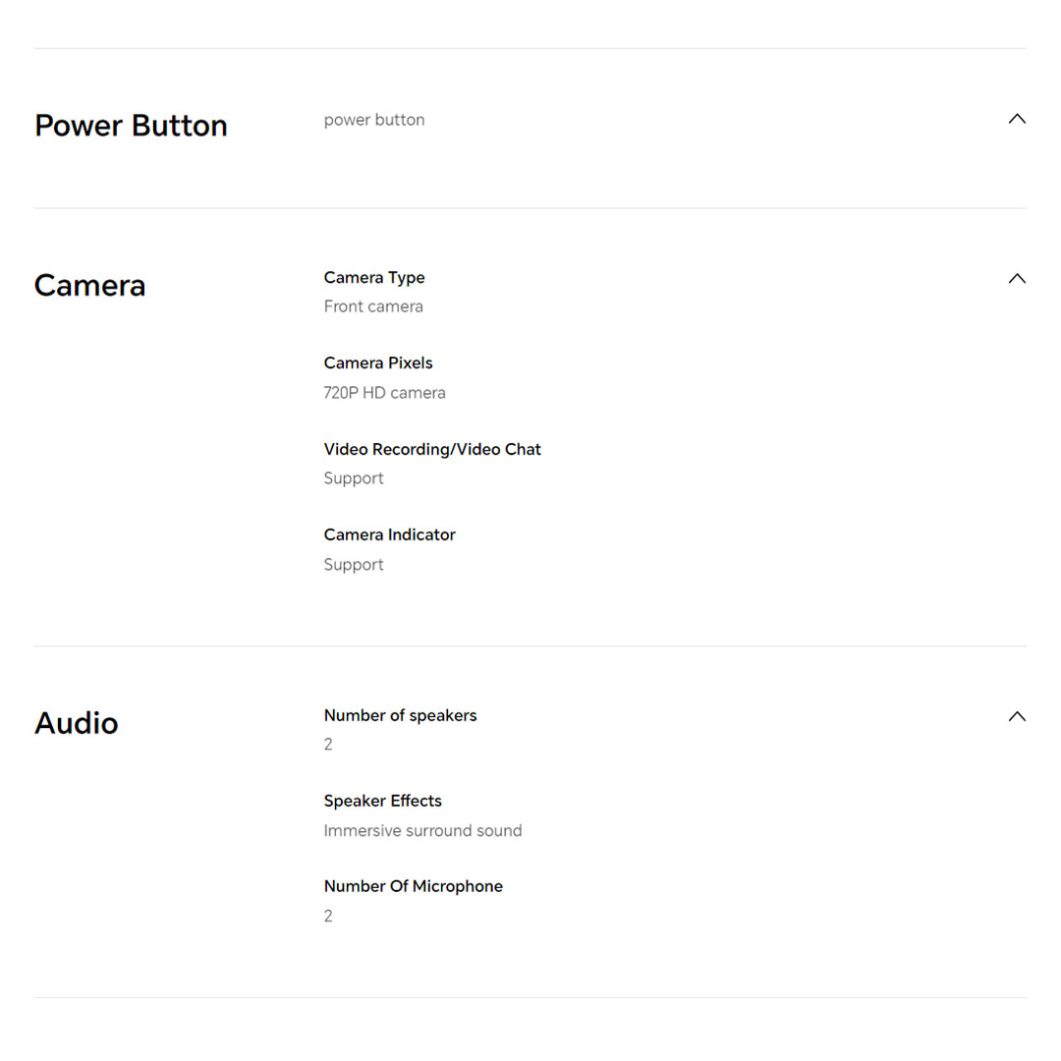Click the Power Button section heading
The width and height of the screenshot is (1061, 1061).
point(131,126)
